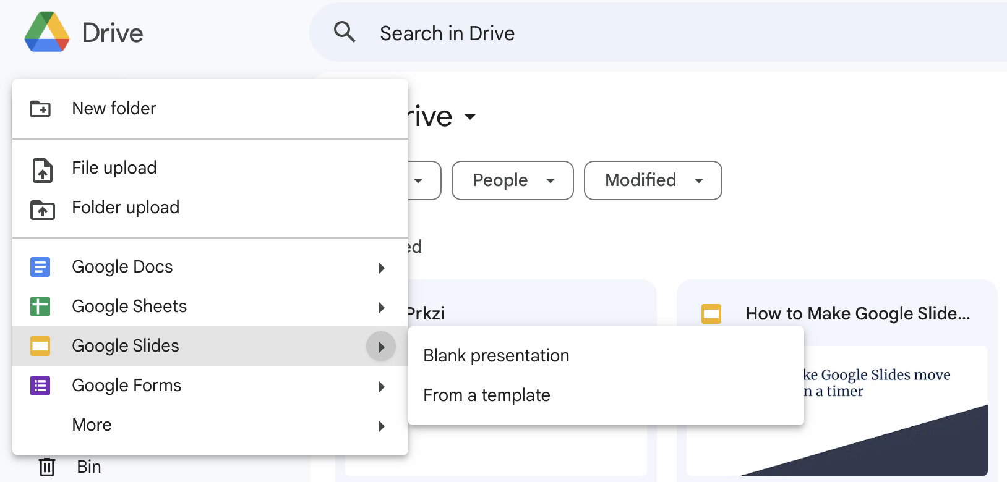1007x482 pixels.
Task: Select Google Sheets menu entry
Action: [210, 307]
